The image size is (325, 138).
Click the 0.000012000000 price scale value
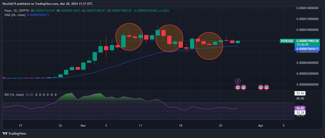point(307,19)
